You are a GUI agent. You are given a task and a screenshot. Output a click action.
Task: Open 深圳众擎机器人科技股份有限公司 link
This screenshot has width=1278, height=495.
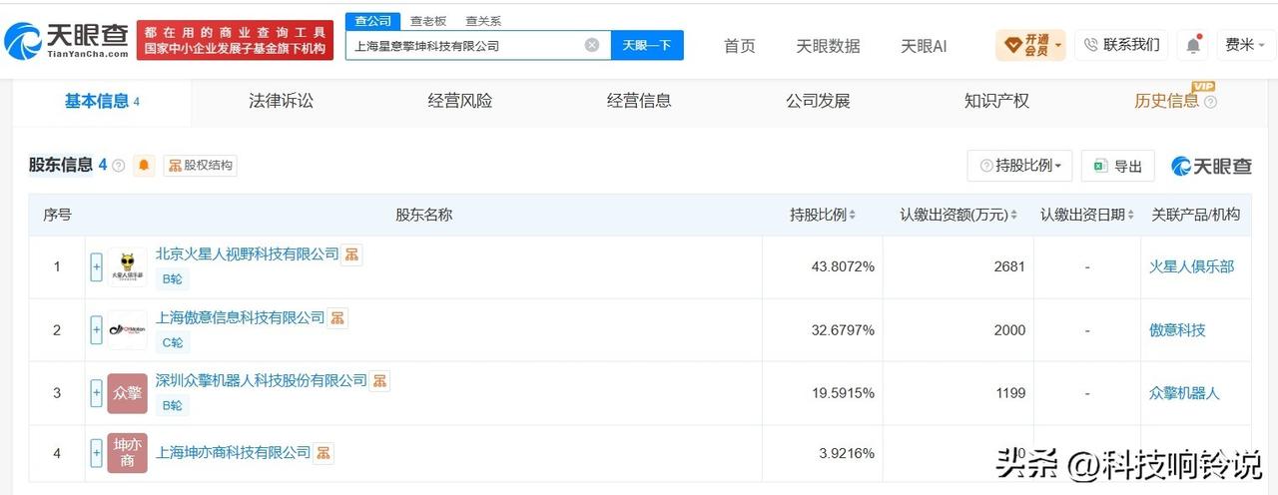coord(262,380)
